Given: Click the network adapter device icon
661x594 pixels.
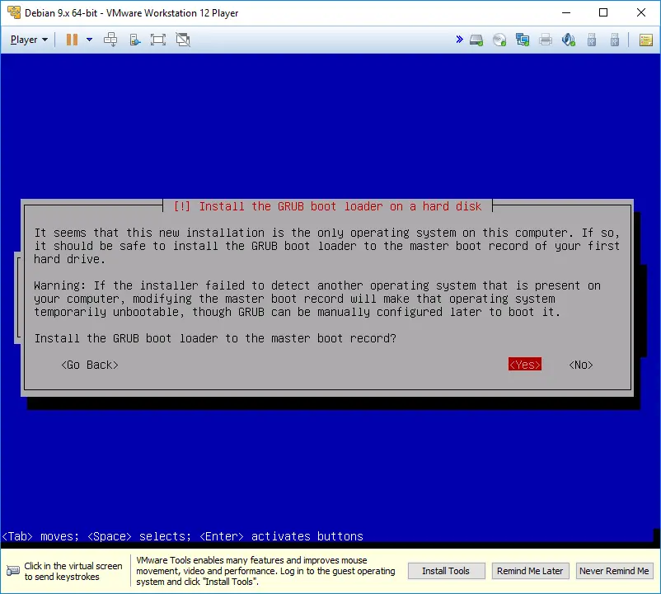Looking at the screenshot, I should coord(523,40).
